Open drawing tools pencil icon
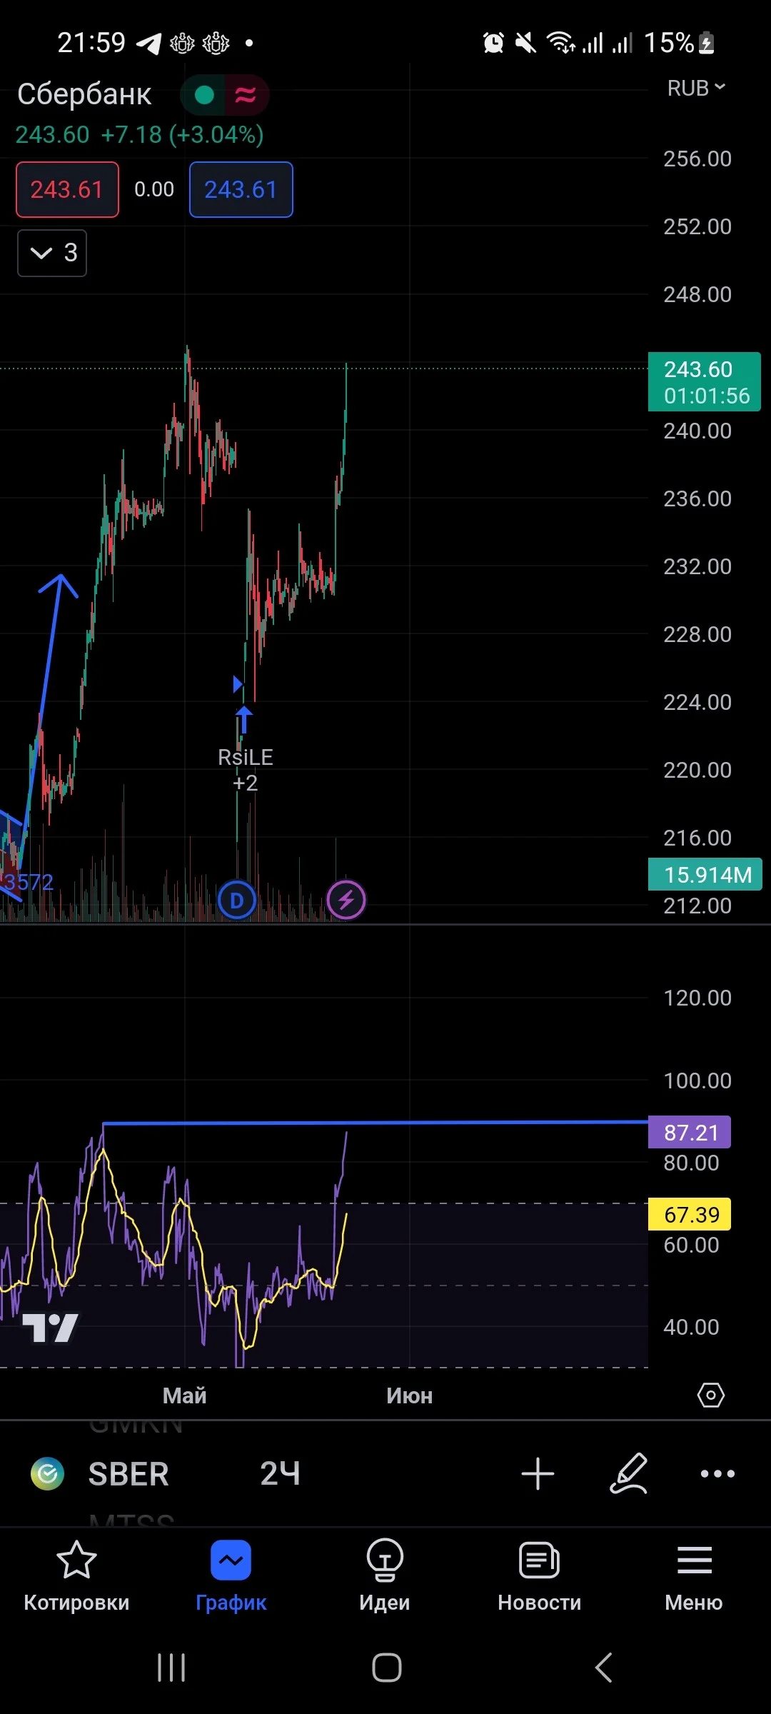Screen dimensions: 771x1714 629,1473
